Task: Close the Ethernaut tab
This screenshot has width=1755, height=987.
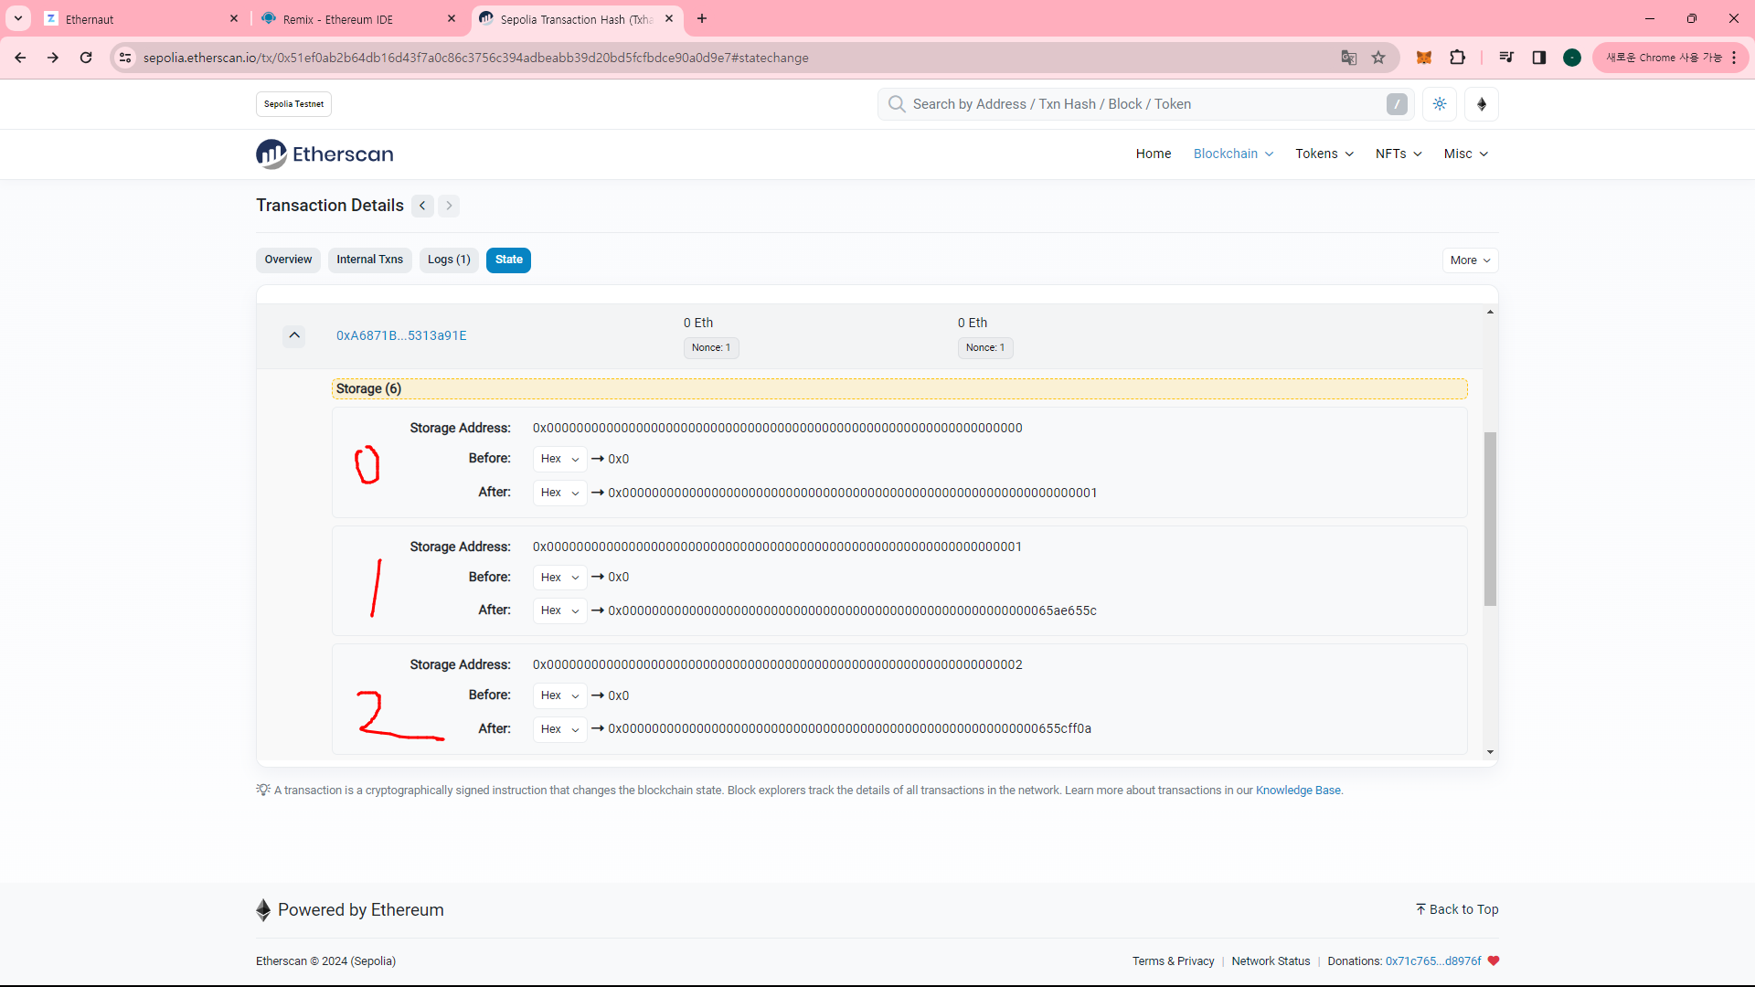Action: [x=234, y=18]
